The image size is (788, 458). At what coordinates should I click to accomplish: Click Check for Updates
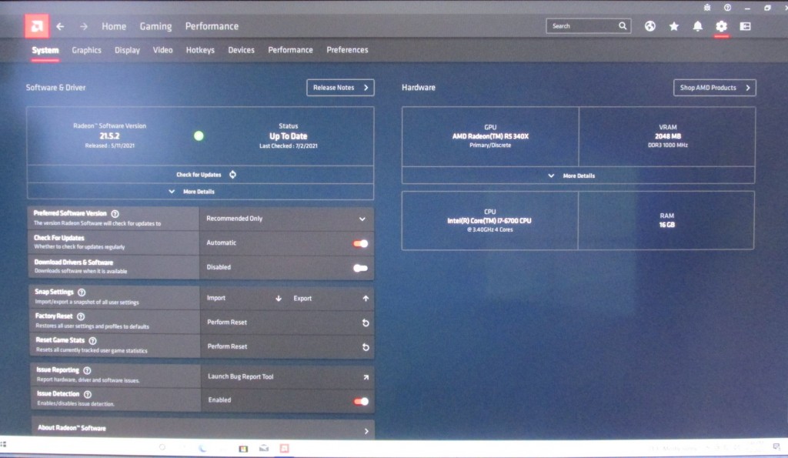pos(199,175)
